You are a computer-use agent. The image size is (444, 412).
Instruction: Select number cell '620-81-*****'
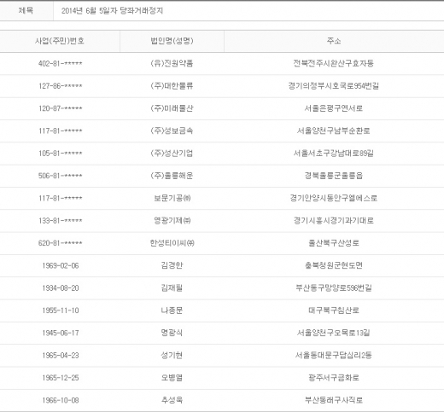click(x=61, y=243)
